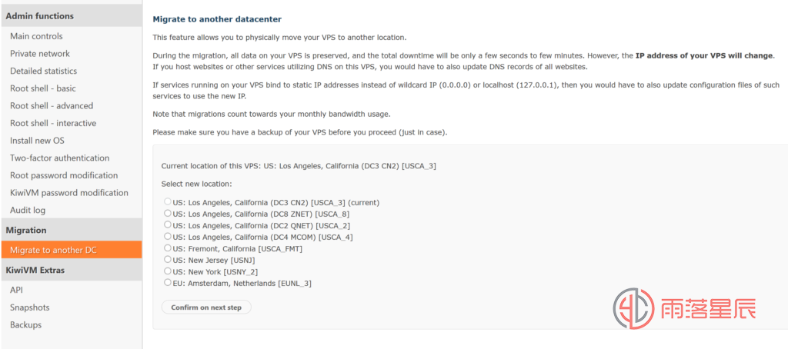Click Confirm on next step button
Screen dimensions: 788x349
pyautogui.click(x=206, y=307)
